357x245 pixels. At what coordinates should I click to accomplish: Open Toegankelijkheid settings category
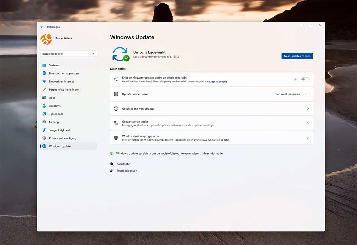point(68,130)
